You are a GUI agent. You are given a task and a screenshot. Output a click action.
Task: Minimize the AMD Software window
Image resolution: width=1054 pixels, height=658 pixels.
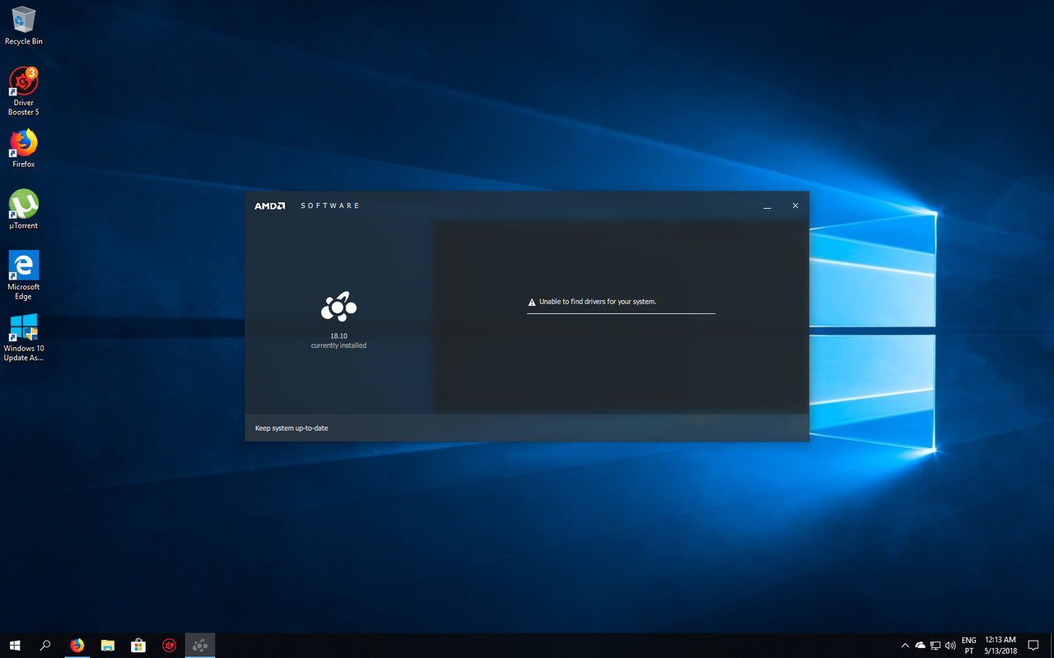click(767, 206)
